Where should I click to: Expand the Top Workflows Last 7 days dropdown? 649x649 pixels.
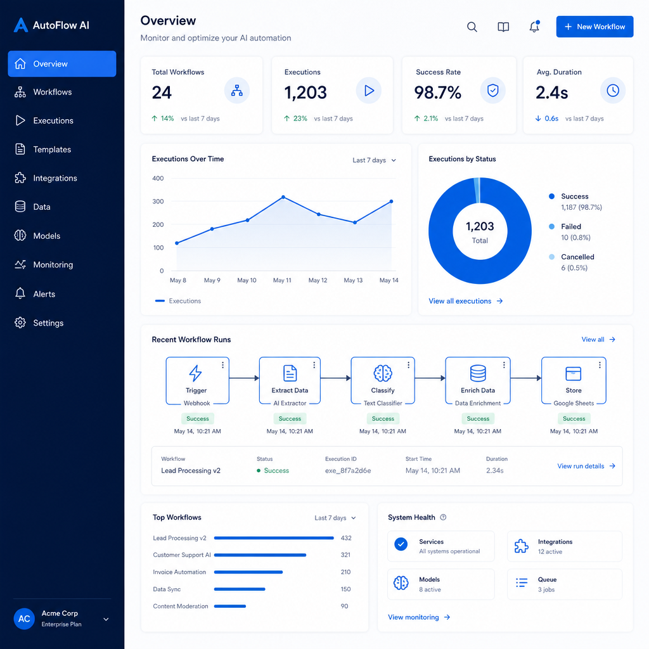click(335, 518)
